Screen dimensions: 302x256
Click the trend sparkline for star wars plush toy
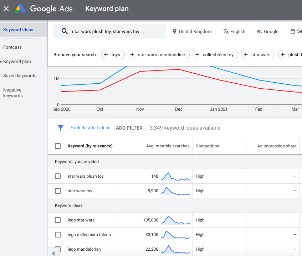(x=175, y=176)
